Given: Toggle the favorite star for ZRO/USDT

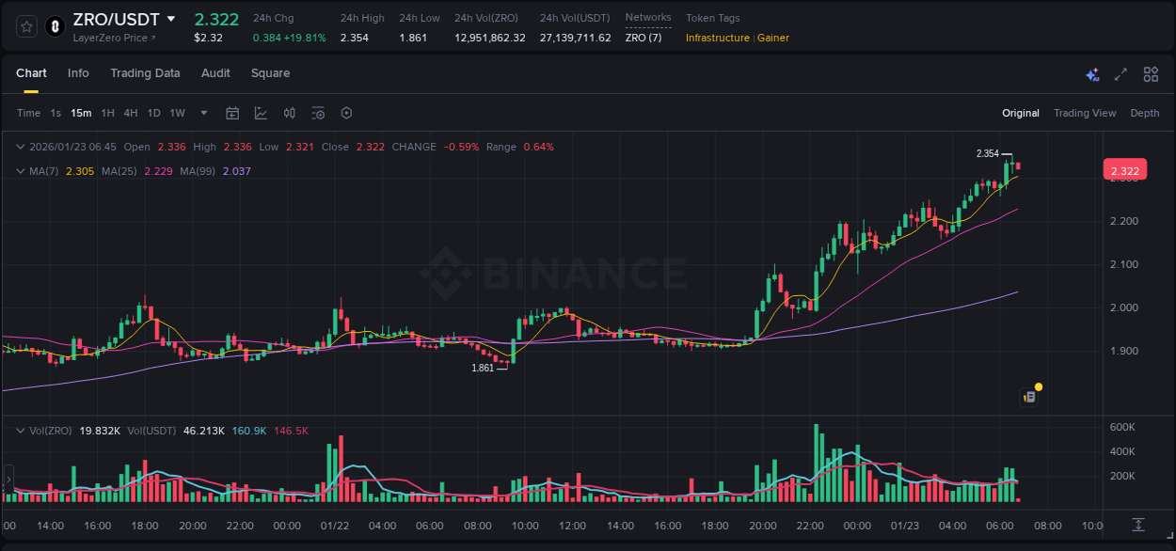Looking at the screenshot, I should click(x=25, y=26).
